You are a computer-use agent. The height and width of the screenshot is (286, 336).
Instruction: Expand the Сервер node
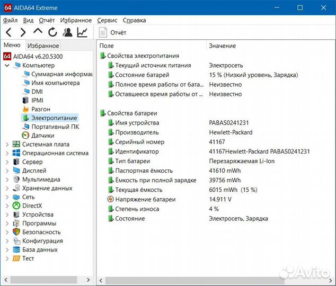[7, 162]
